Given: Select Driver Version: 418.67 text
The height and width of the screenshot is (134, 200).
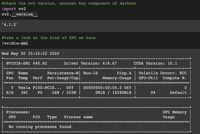Looking at the screenshot, I should coord(90,63).
